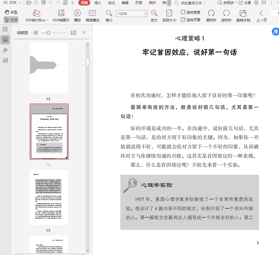Image resolution: width=279 pixels, height=255 pixels.
Task: Open the 文件 menu dropdown
Action: (x=13, y=3)
